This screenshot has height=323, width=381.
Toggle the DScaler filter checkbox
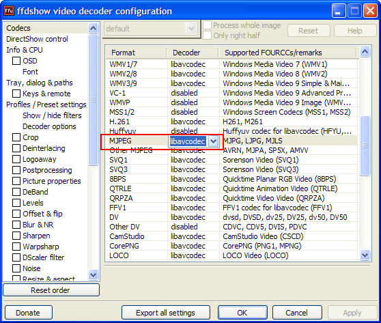[x=16, y=257]
